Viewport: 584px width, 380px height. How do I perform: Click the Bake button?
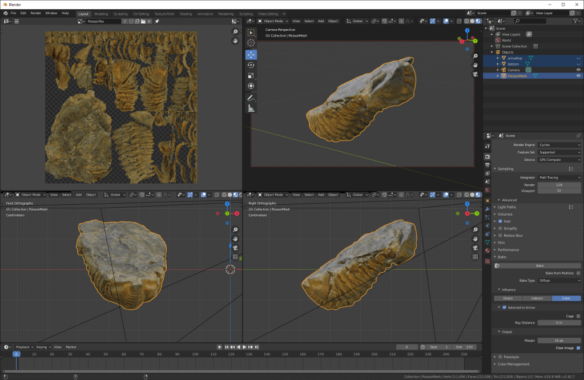[x=539, y=266]
